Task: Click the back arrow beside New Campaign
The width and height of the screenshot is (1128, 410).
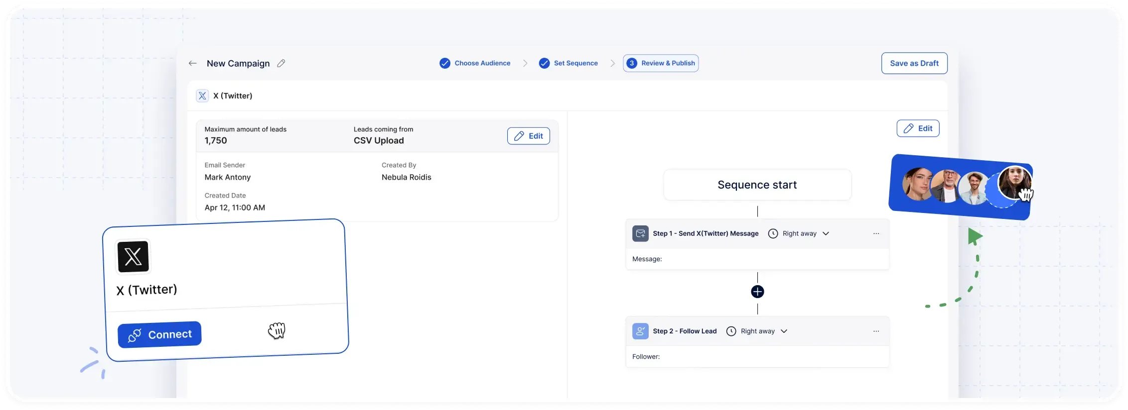Action: pos(192,63)
